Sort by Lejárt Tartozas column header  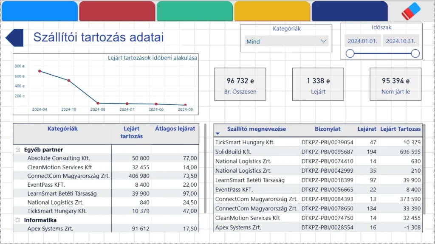tap(400, 129)
